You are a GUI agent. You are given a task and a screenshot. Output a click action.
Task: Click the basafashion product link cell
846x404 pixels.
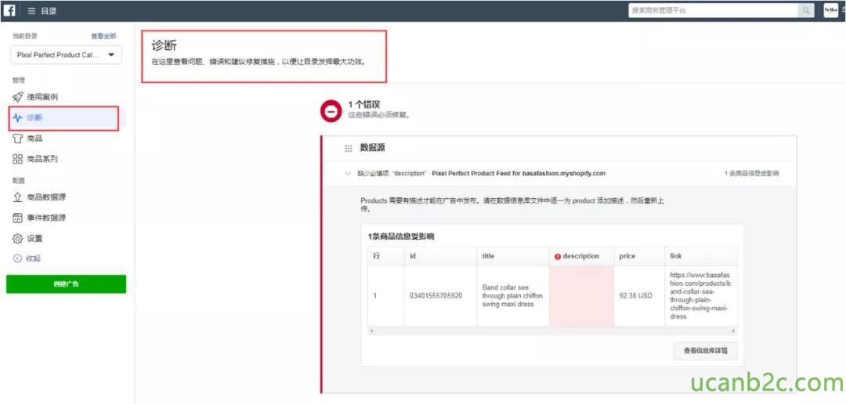pyautogui.click(x=700, y=296)
